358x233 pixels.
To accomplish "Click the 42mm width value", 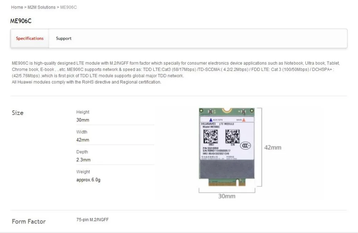I will [83, 140].
